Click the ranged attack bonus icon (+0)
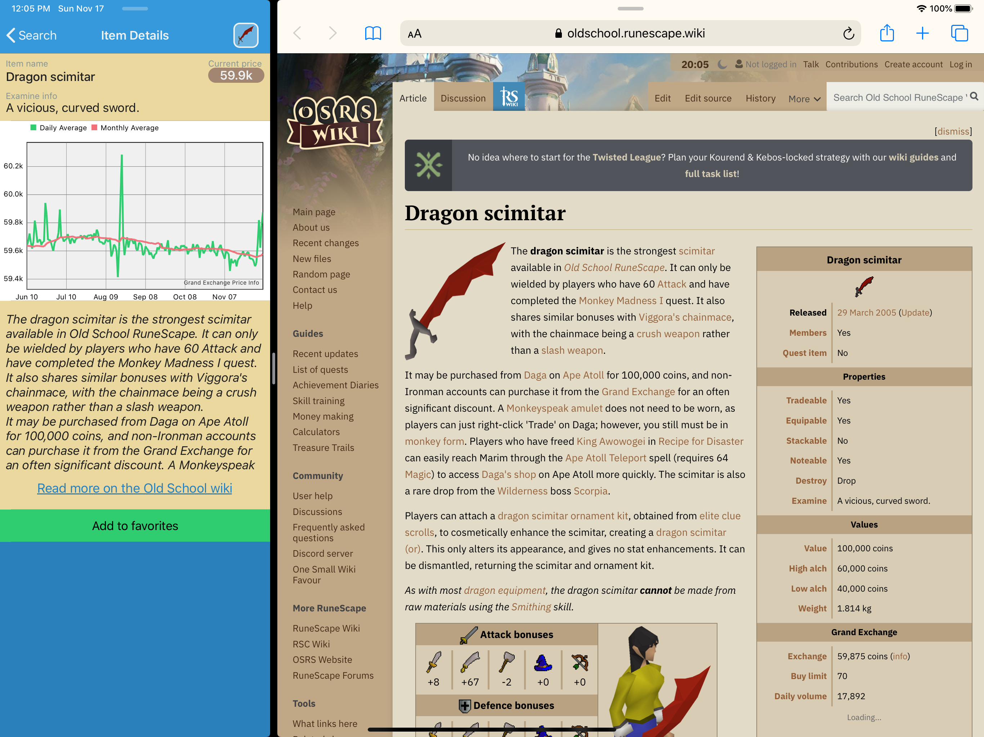 580,661
